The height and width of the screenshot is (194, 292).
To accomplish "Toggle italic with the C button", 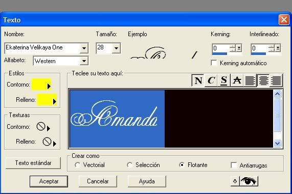I will pyautogui.click(x=211, y=80).
